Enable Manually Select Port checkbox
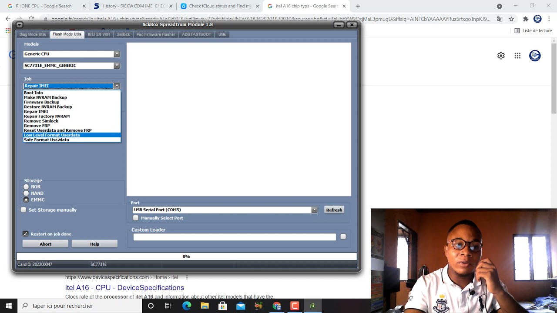Viewport: 557px width, 313px height. click(136, 218)
